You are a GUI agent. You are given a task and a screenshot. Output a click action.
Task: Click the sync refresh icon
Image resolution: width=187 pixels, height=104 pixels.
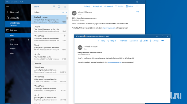tap(59, 7)
